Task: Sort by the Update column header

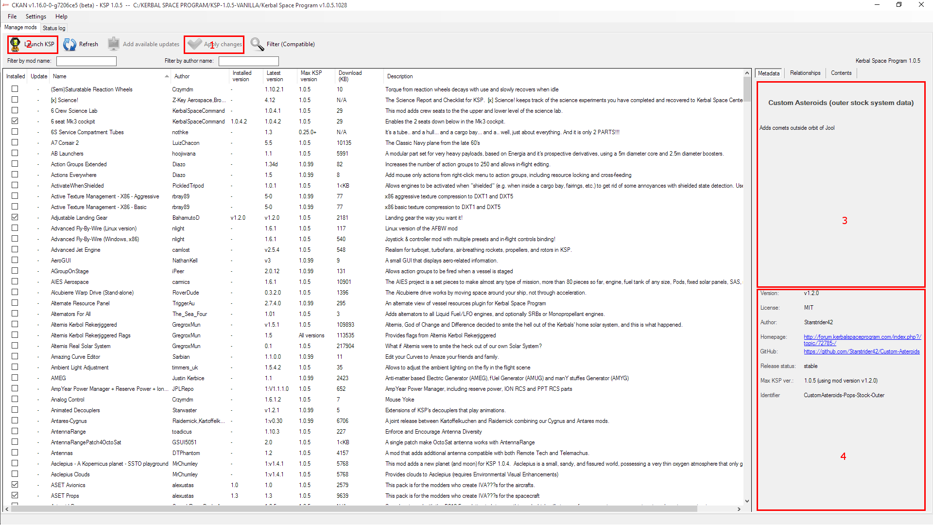Action: [39, 76]
